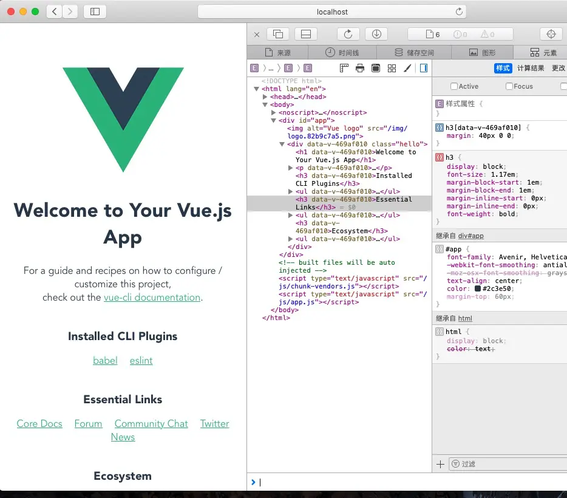Follow the html inherited link
Image resolution: width=567 pixels, height=498 pixels.
coord(465,318)
